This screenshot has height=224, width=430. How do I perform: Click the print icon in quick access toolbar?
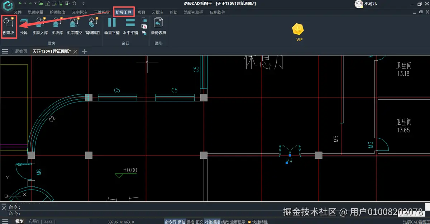(x=61, y=4)
